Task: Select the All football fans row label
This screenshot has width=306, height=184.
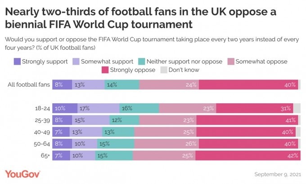Action: (29, 84)
